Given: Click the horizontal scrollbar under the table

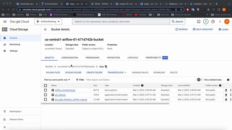Looking at the screenshot, I should tap(105, 104).
